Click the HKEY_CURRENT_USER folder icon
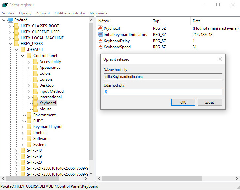This screenshot has width=240, height=190. point(16,32)
